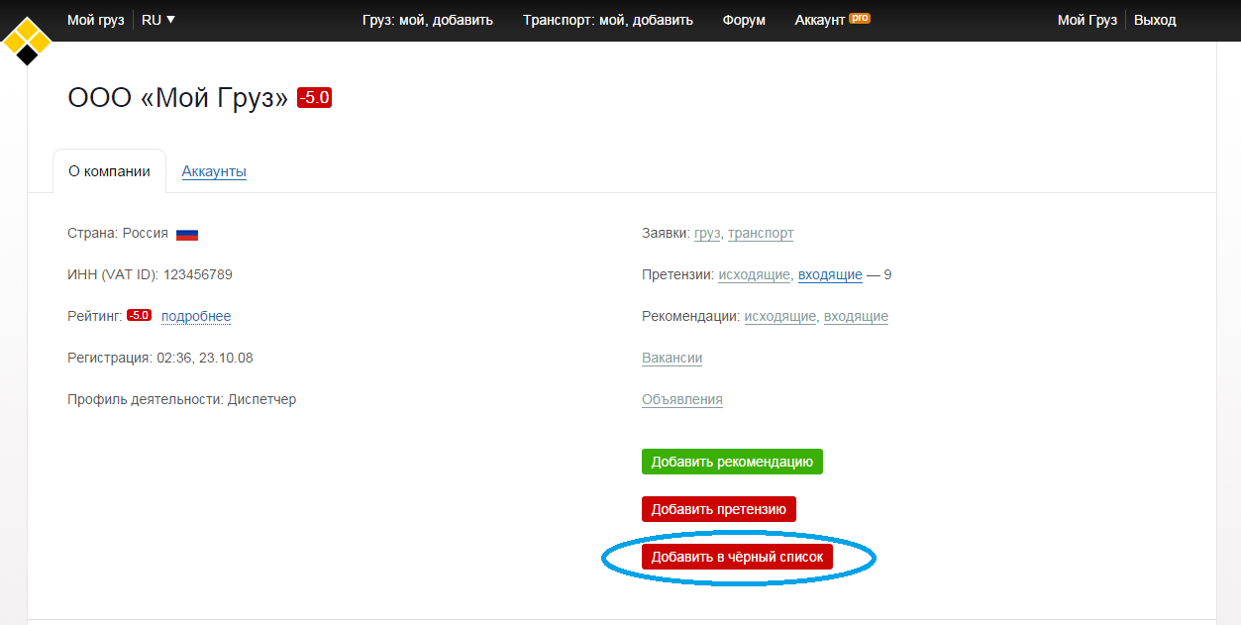The height and width of the screenshot is (625, 1241).
Task: Select the О компании tab
Action: (109, 171)
